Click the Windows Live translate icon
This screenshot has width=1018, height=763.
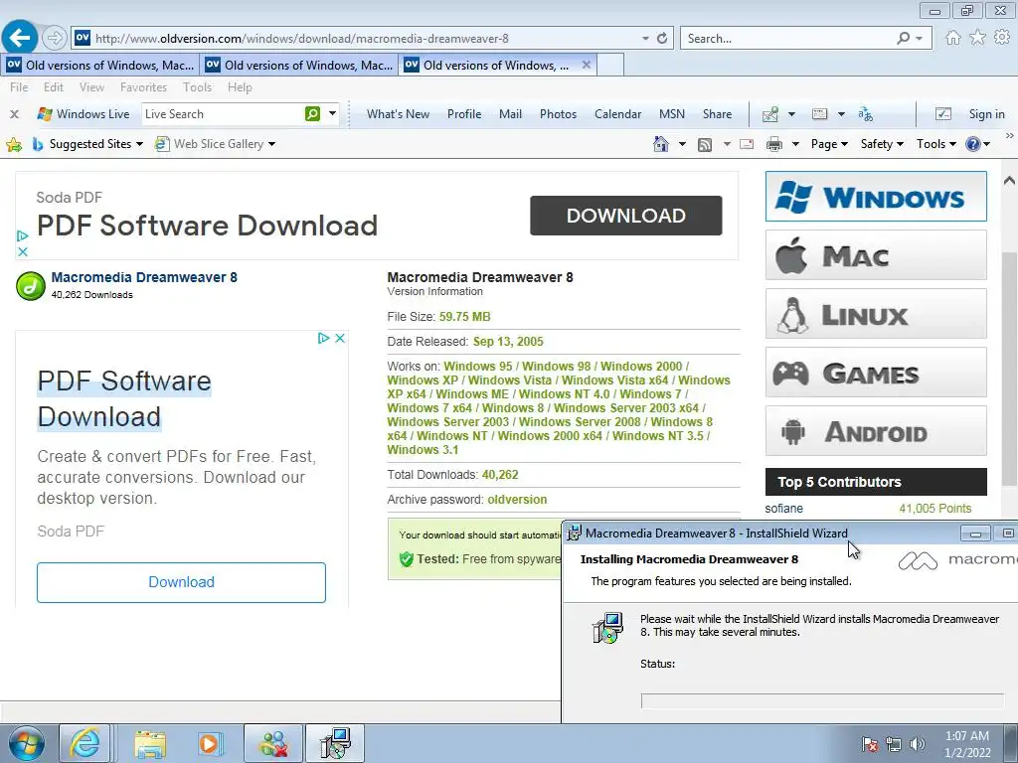point(865,114)
